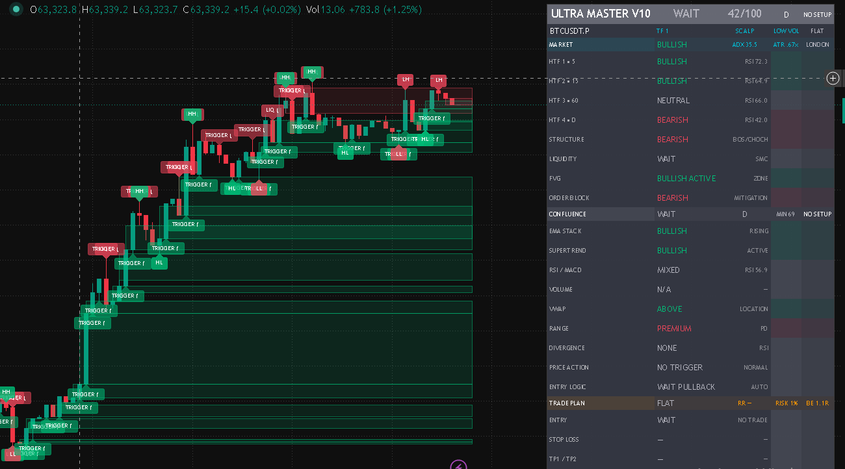The height and width of the screenshot is (469, 845).
Task: Click the TRADE PLAN section header
Action: (567, 403)
